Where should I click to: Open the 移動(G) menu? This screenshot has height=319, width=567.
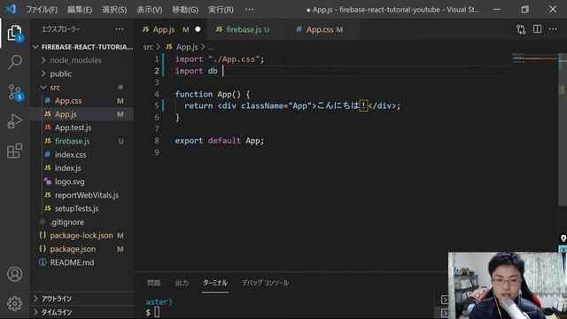click(x=185, y=10)
